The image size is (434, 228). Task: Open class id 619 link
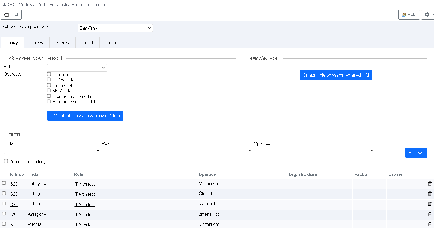pos(14,225)
